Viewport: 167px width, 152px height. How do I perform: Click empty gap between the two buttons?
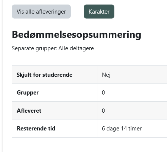click(77, 12)
